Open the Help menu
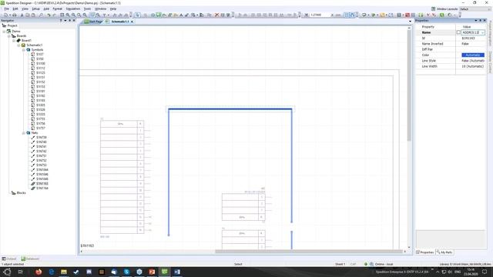The image size is (493, 277). point(113,8)
